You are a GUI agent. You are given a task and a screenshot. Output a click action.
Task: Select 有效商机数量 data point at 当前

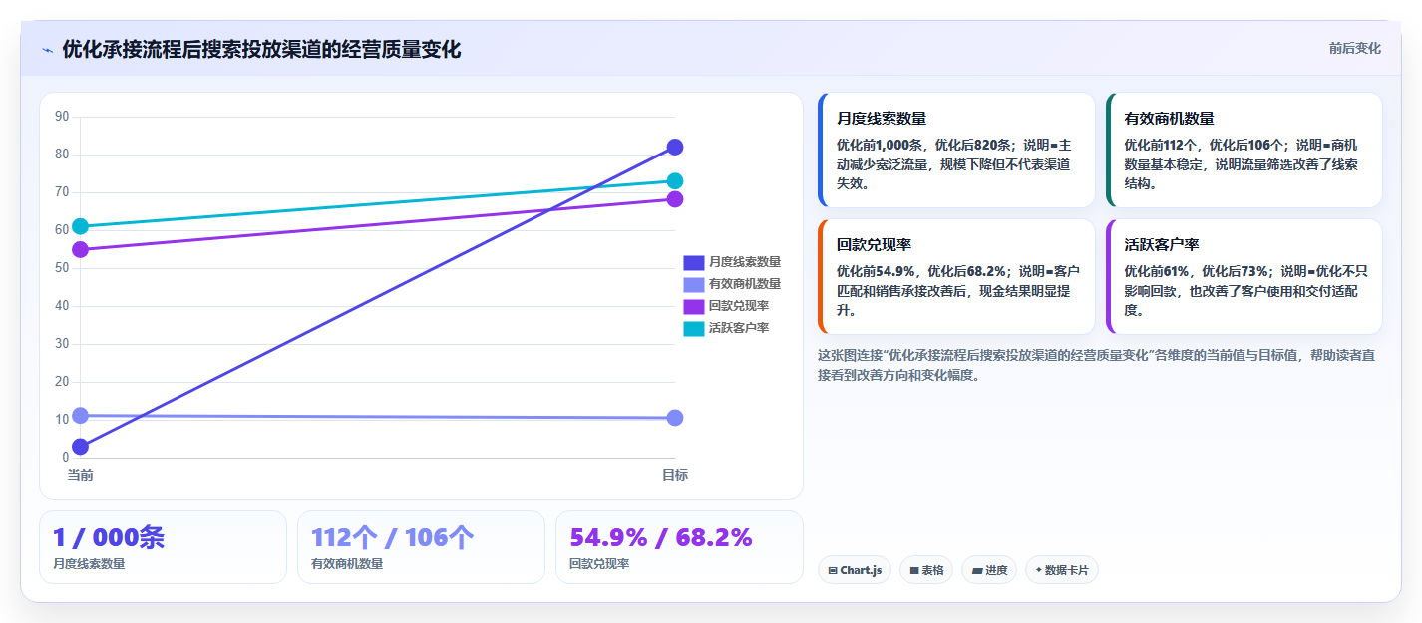[x=80, y=415]
